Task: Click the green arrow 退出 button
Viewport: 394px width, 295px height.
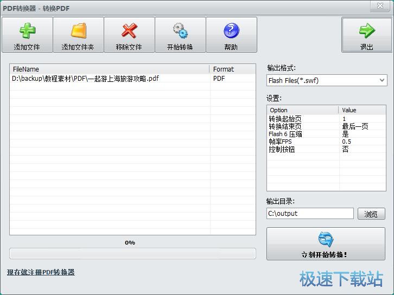Action: [366, 35]
